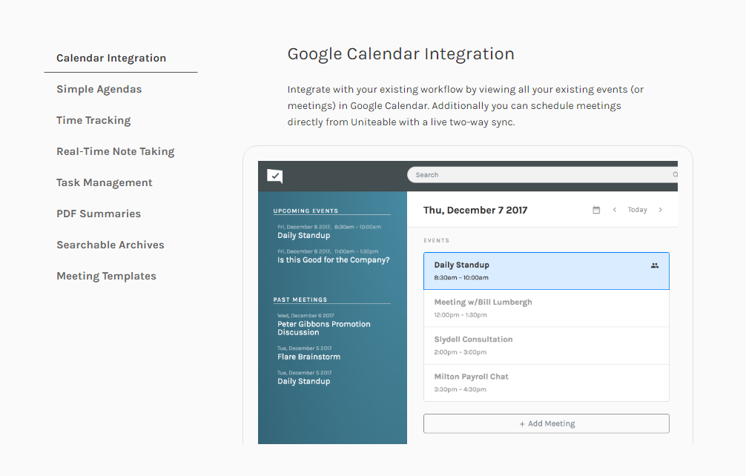Select the Calendar Integration tab
The height and width of the screenshot is (476, 746).
click(111, 58)
